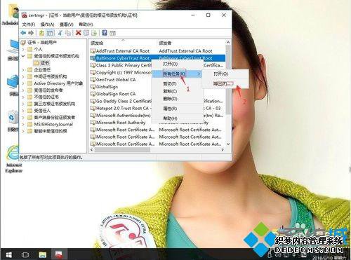Image resolution: width=351 pixels, height=260 pixels.
Task: Expand the 第三方根证书颁发机构 tree node chevron
Action: pos(23,104)
